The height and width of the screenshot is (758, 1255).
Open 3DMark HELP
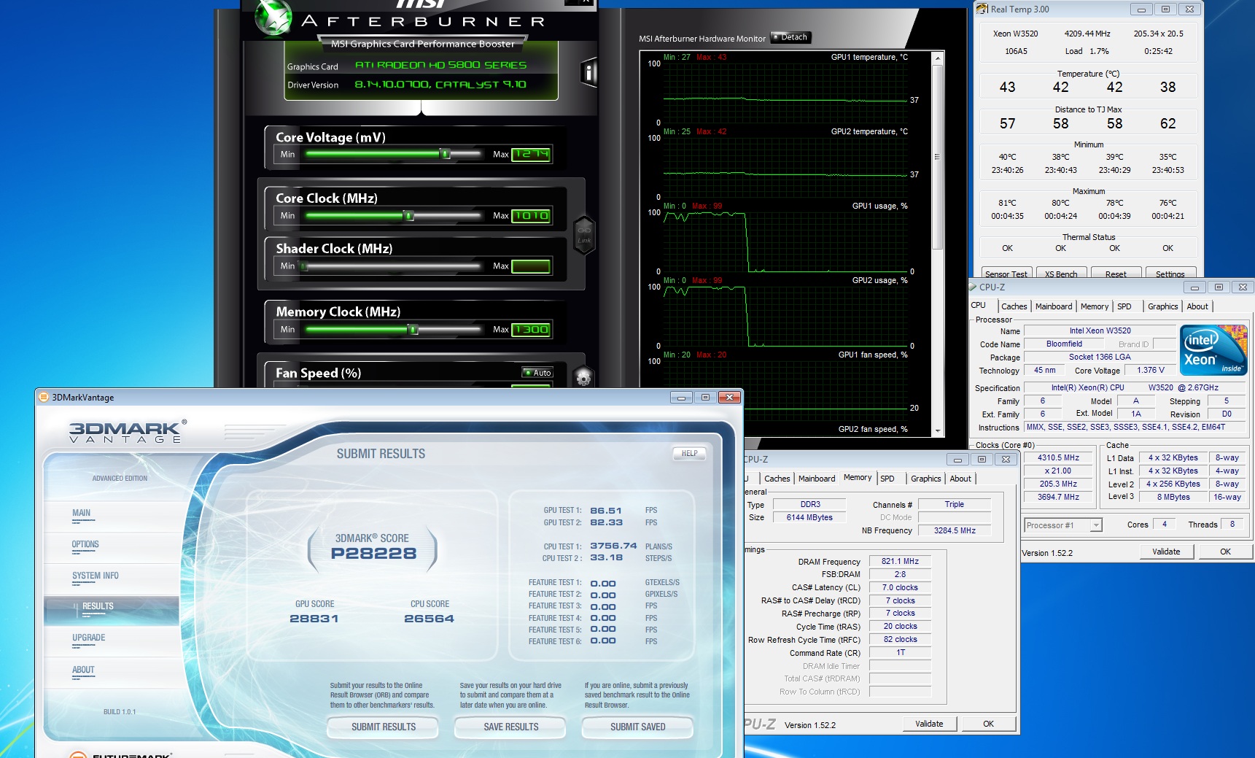tap(690, 454)
